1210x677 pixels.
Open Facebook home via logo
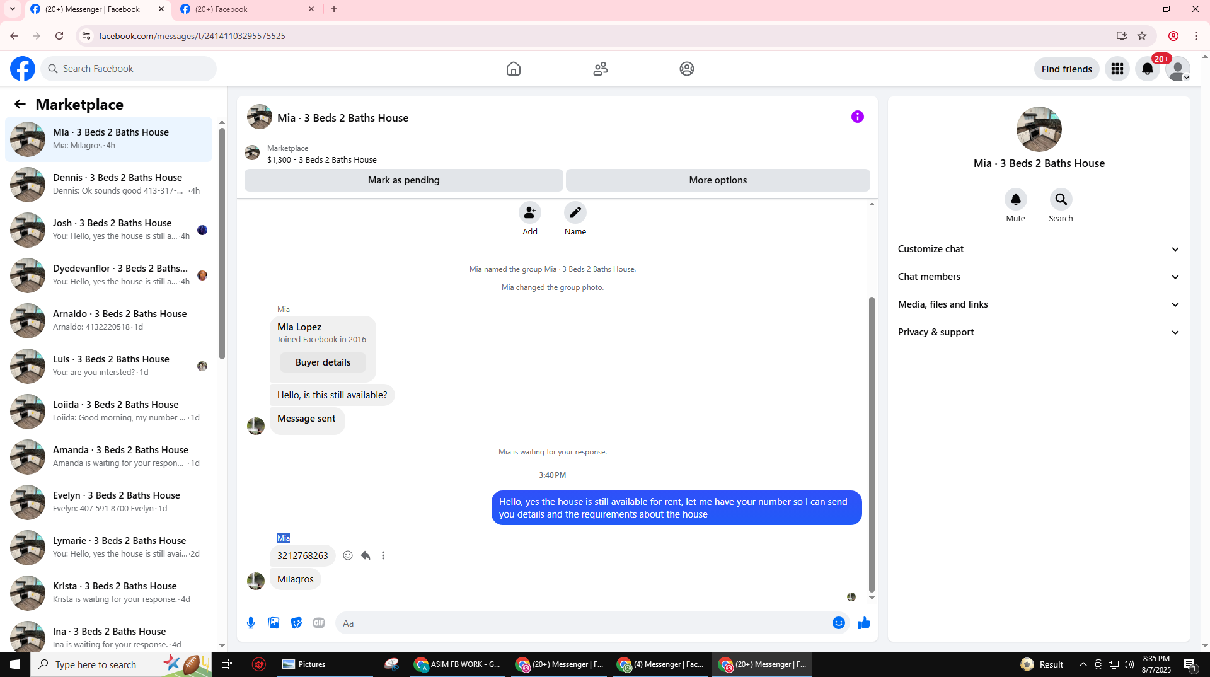(23, 69)
